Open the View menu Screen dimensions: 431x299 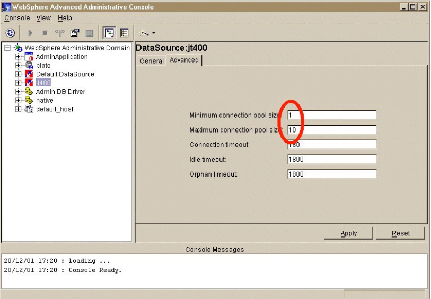[x=43, y=18]
